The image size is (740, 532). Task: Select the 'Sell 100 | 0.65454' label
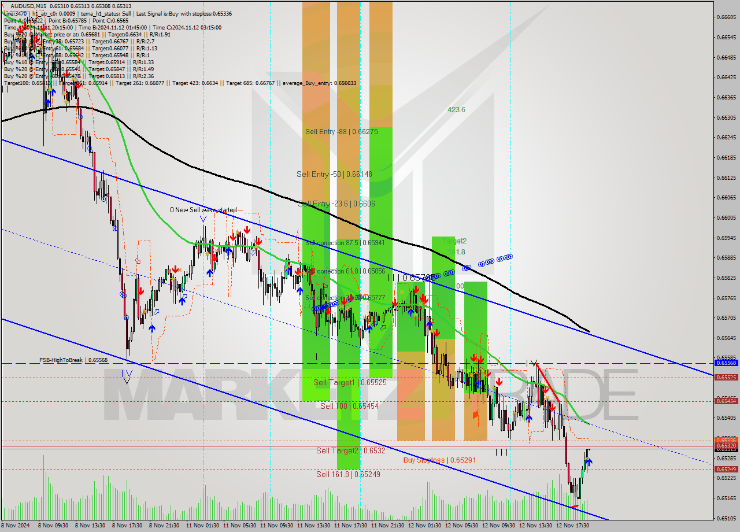(x=349, y=407)
